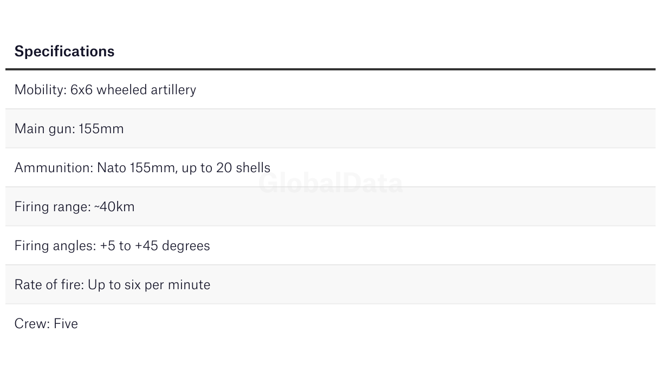The height and width of the screenshot is (365, 661).
Task: Click the "Ammunition:" label
Action: (54, 168)
